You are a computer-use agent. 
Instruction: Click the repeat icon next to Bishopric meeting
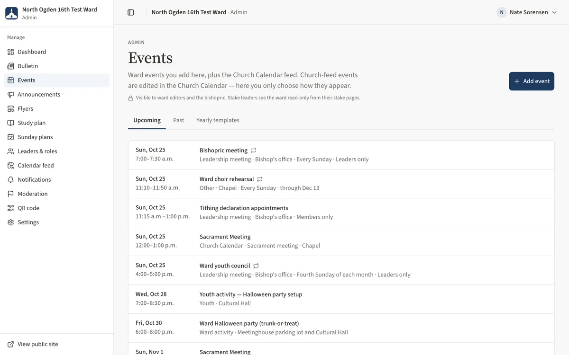[x=254, y=151]
